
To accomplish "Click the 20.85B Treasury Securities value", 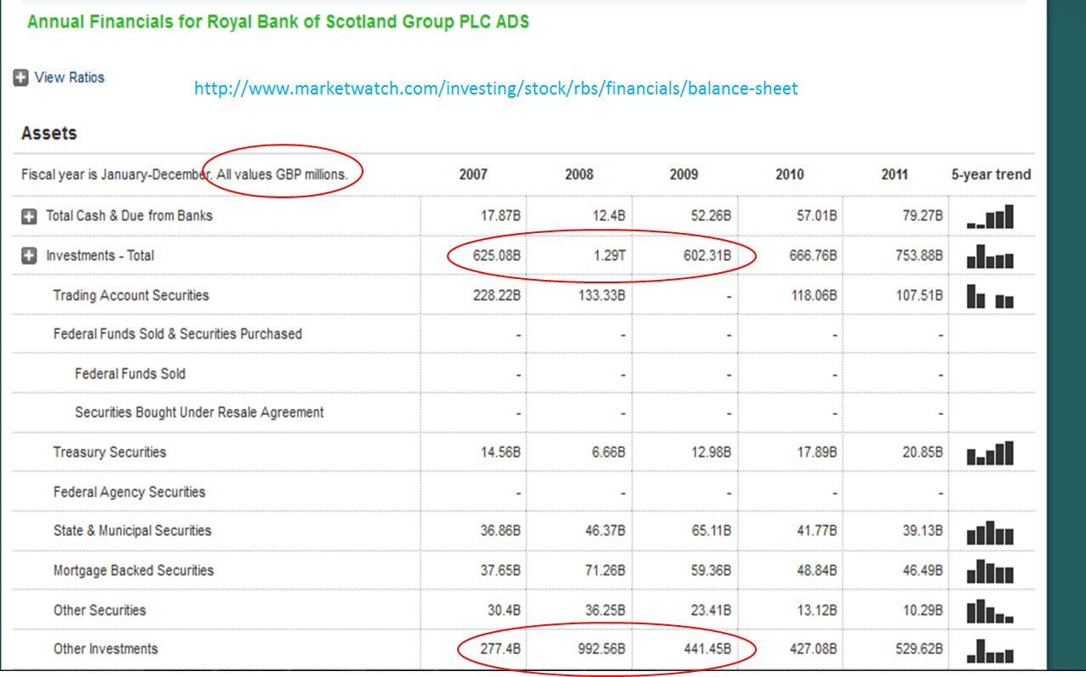I will [921, 452].
